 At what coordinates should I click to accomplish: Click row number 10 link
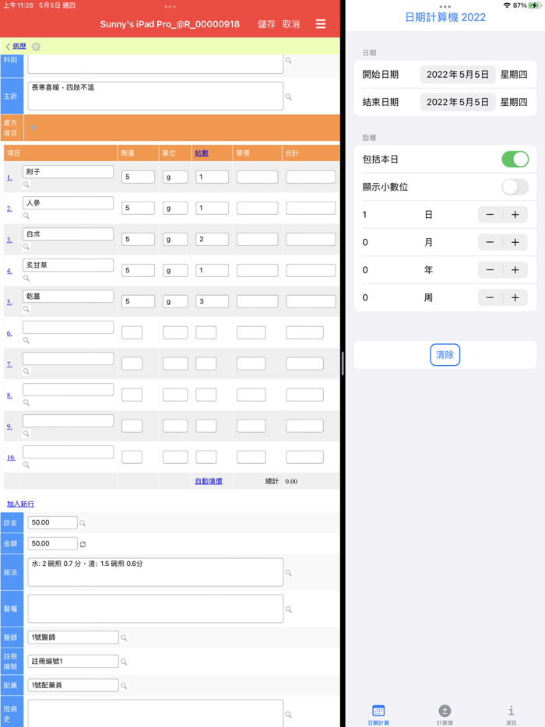11,458
